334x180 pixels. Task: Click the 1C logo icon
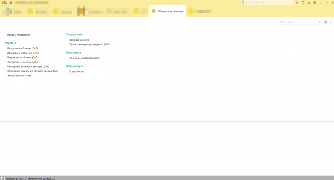tap(5, 3)
